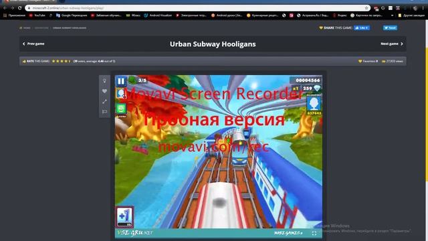Rate the game using the star rating

[62, 61]
